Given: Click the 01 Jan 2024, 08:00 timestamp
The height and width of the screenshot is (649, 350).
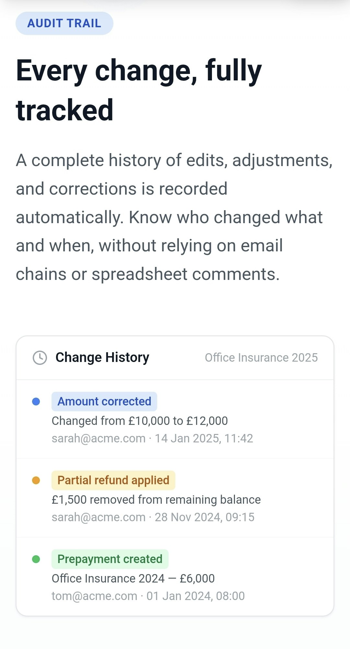Looking at the screenshot, I should pos(195,596).
